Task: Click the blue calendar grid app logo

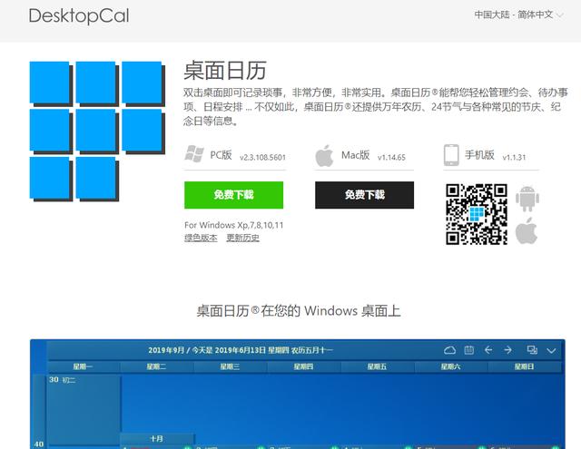Action: [x=97, y=132]
